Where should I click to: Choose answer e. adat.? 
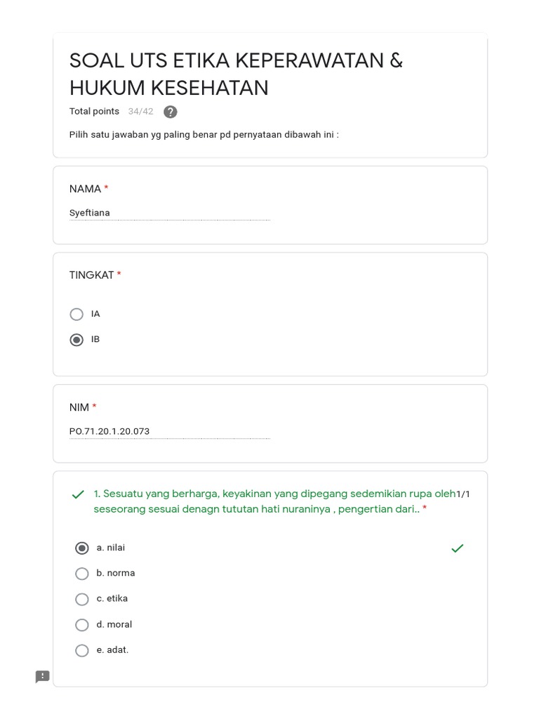pos(82,650)
